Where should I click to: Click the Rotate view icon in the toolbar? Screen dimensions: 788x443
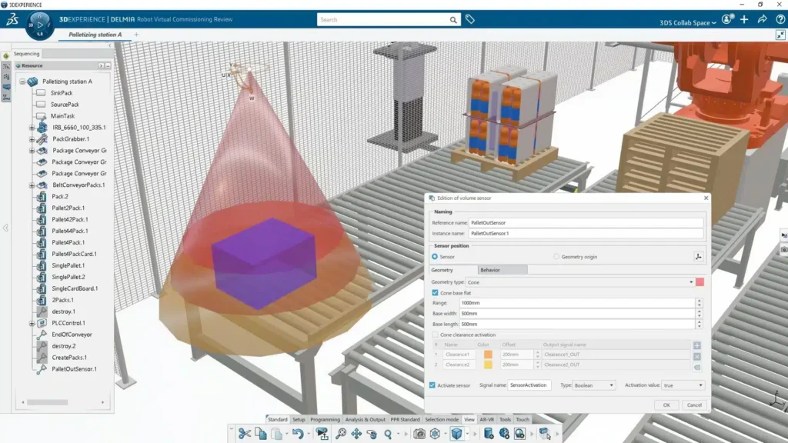click(x=373, y=433)
